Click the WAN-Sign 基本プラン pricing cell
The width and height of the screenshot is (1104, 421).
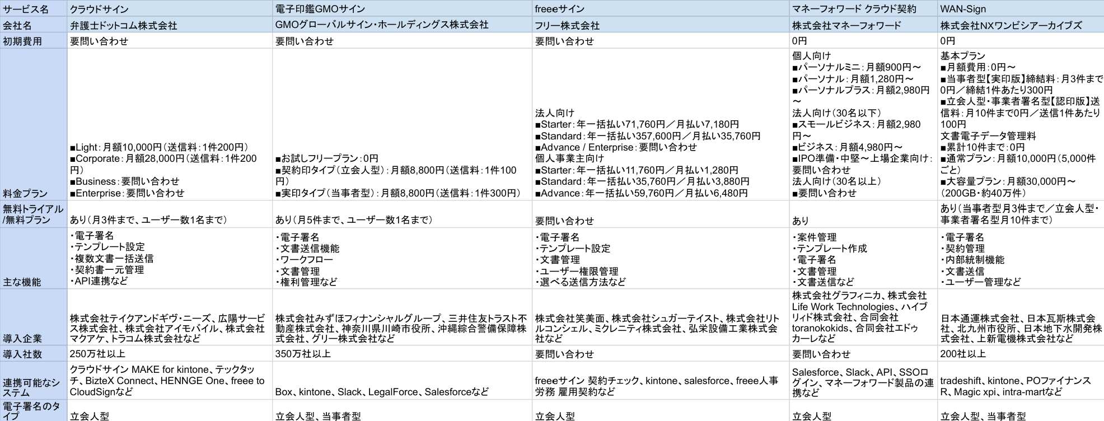[1021, 124]
